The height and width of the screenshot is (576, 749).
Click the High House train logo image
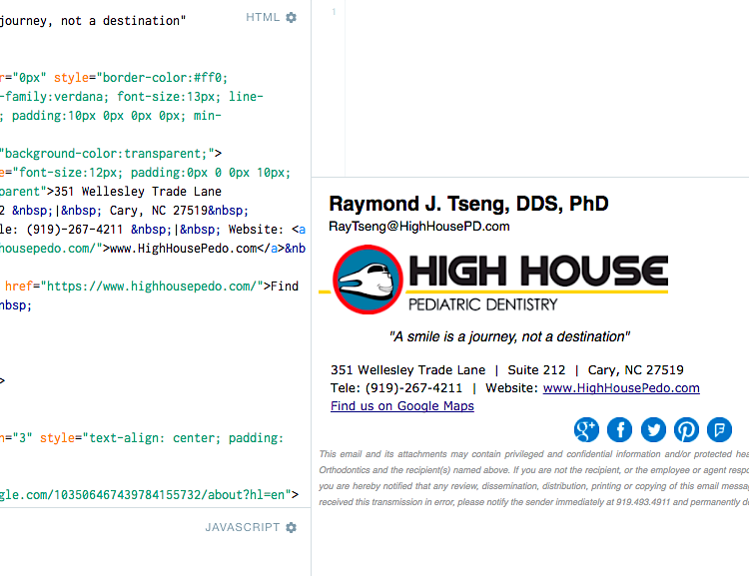[x=368, y=280]
